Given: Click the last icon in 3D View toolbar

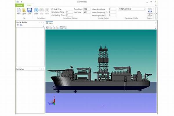Looking at the screenshot, I should 65,27.
